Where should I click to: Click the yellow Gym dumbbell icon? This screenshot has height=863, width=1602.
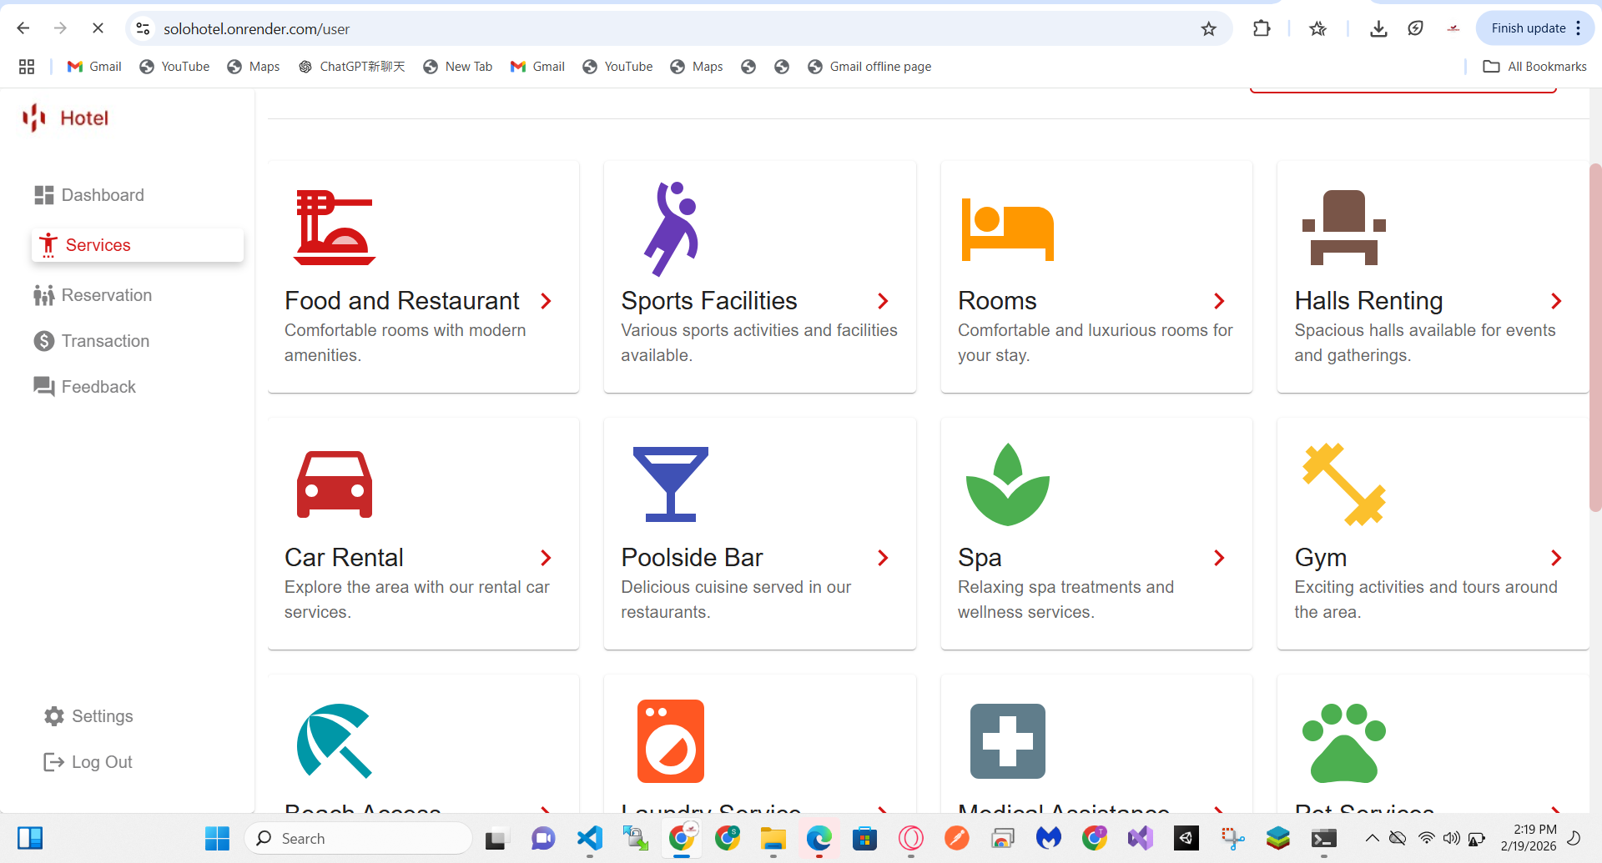click(x=1343, y=484)
